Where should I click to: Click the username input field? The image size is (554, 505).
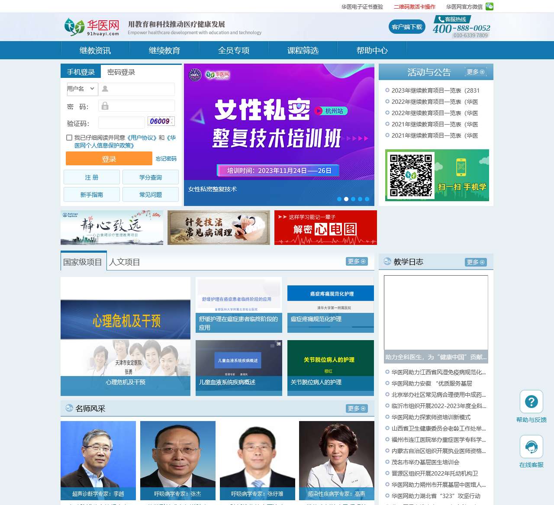[x=136, y=89]
